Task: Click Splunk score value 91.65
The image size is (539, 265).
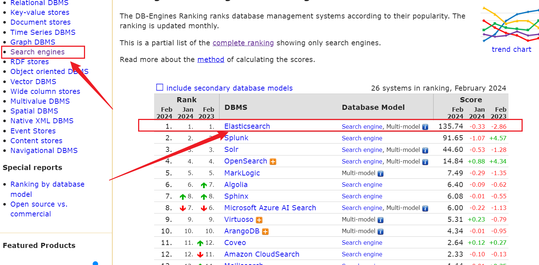Action: [453, 138]
